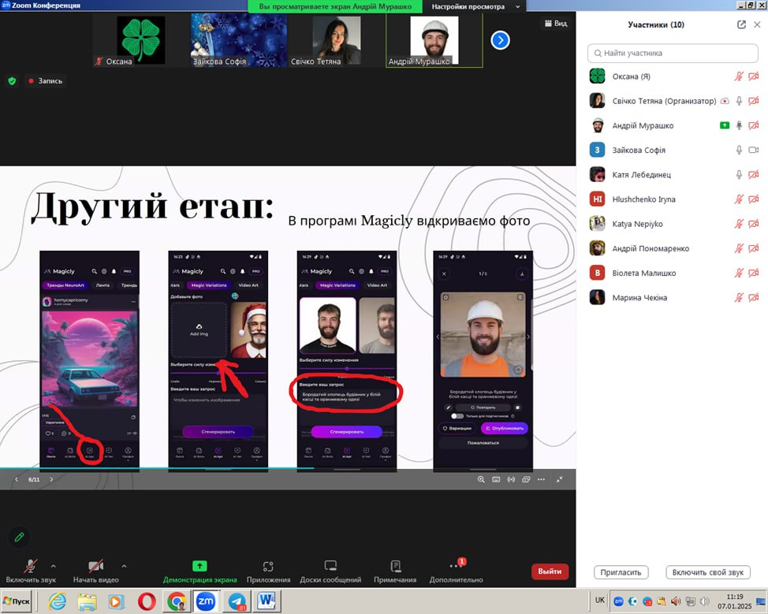The height and width of the screenshot is (614, 768).
Task: Click green sharing banner Вы просматриваете экран
Action: [x=336, y=6]
